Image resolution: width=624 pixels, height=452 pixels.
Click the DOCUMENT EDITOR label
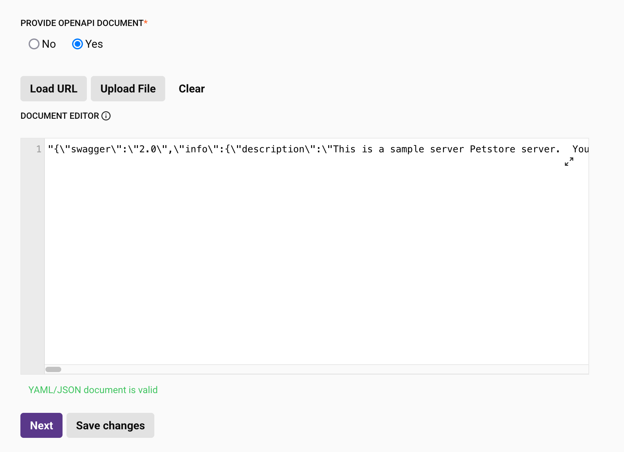tap(59, 116)
